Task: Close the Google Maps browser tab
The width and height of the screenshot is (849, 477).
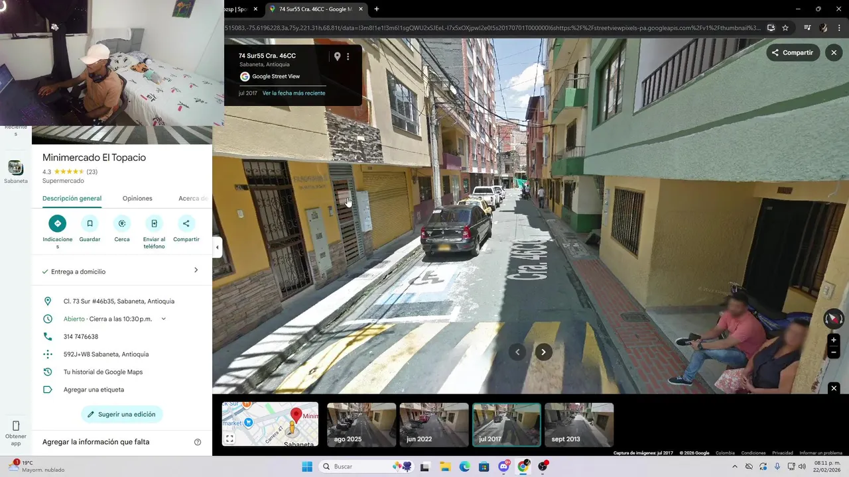Action: (360, 9)
